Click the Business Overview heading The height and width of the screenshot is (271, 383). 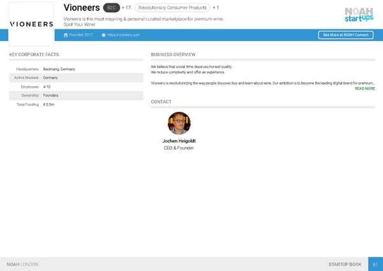(173, 55)
